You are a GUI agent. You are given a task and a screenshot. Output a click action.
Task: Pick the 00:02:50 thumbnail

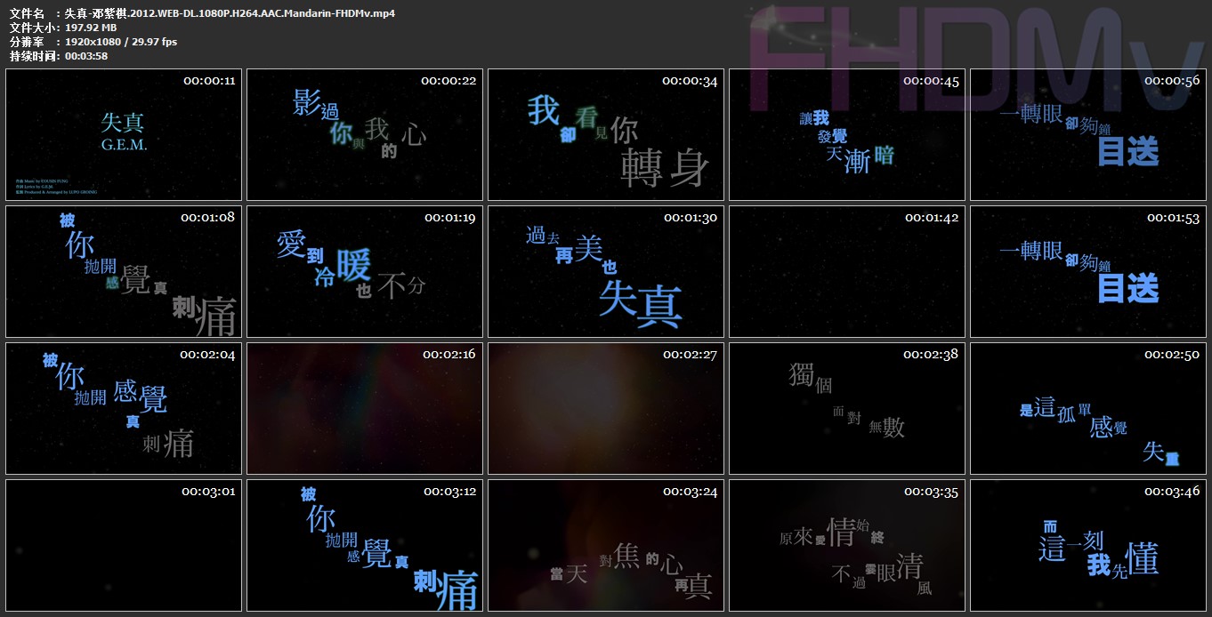click(x=1088, y=409)
